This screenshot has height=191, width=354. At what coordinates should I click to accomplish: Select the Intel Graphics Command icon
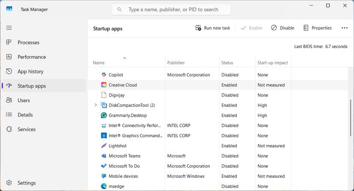[x=104, y=136]
